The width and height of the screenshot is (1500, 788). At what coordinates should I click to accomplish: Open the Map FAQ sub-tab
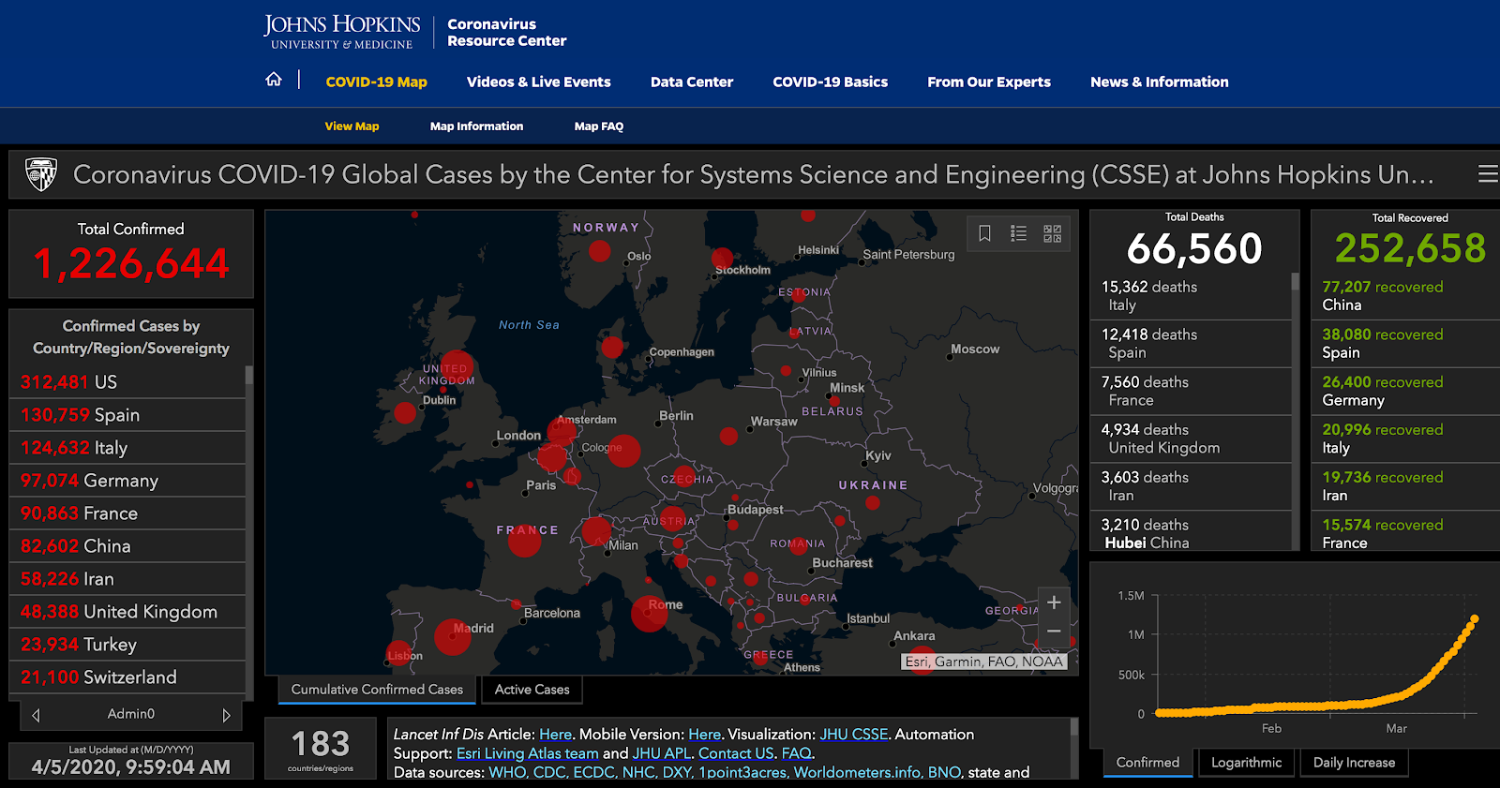pos(599,126)
